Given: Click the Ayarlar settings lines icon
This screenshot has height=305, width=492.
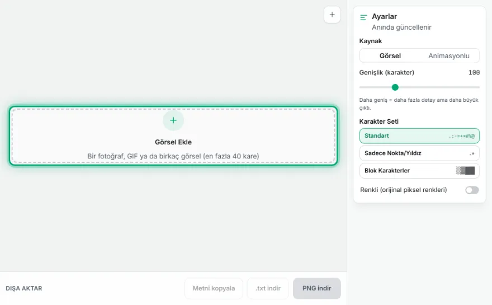Looking at the screenshot, I should click(363, 17).
